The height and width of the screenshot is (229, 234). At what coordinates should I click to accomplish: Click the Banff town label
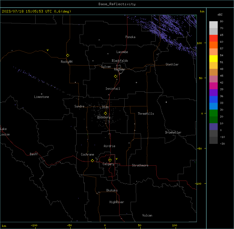[x=34, y=154]
